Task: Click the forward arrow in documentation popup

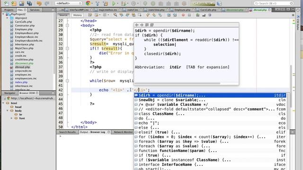Action: (142, 25)
